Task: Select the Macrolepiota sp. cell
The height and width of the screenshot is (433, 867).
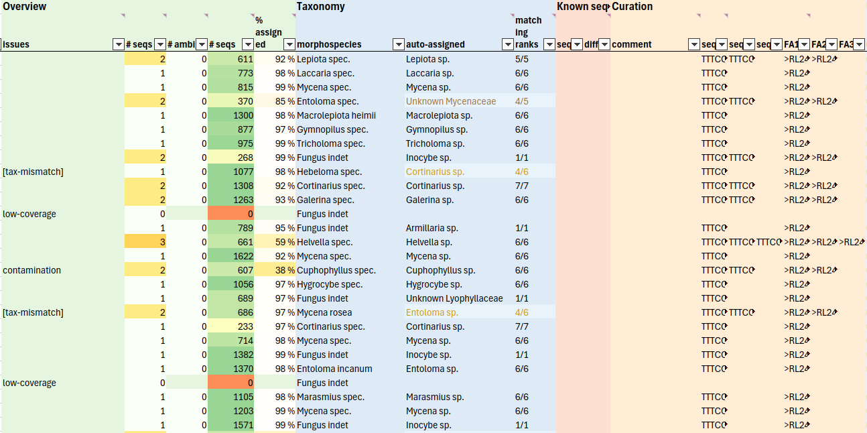Action: click(x=460, y=115)
